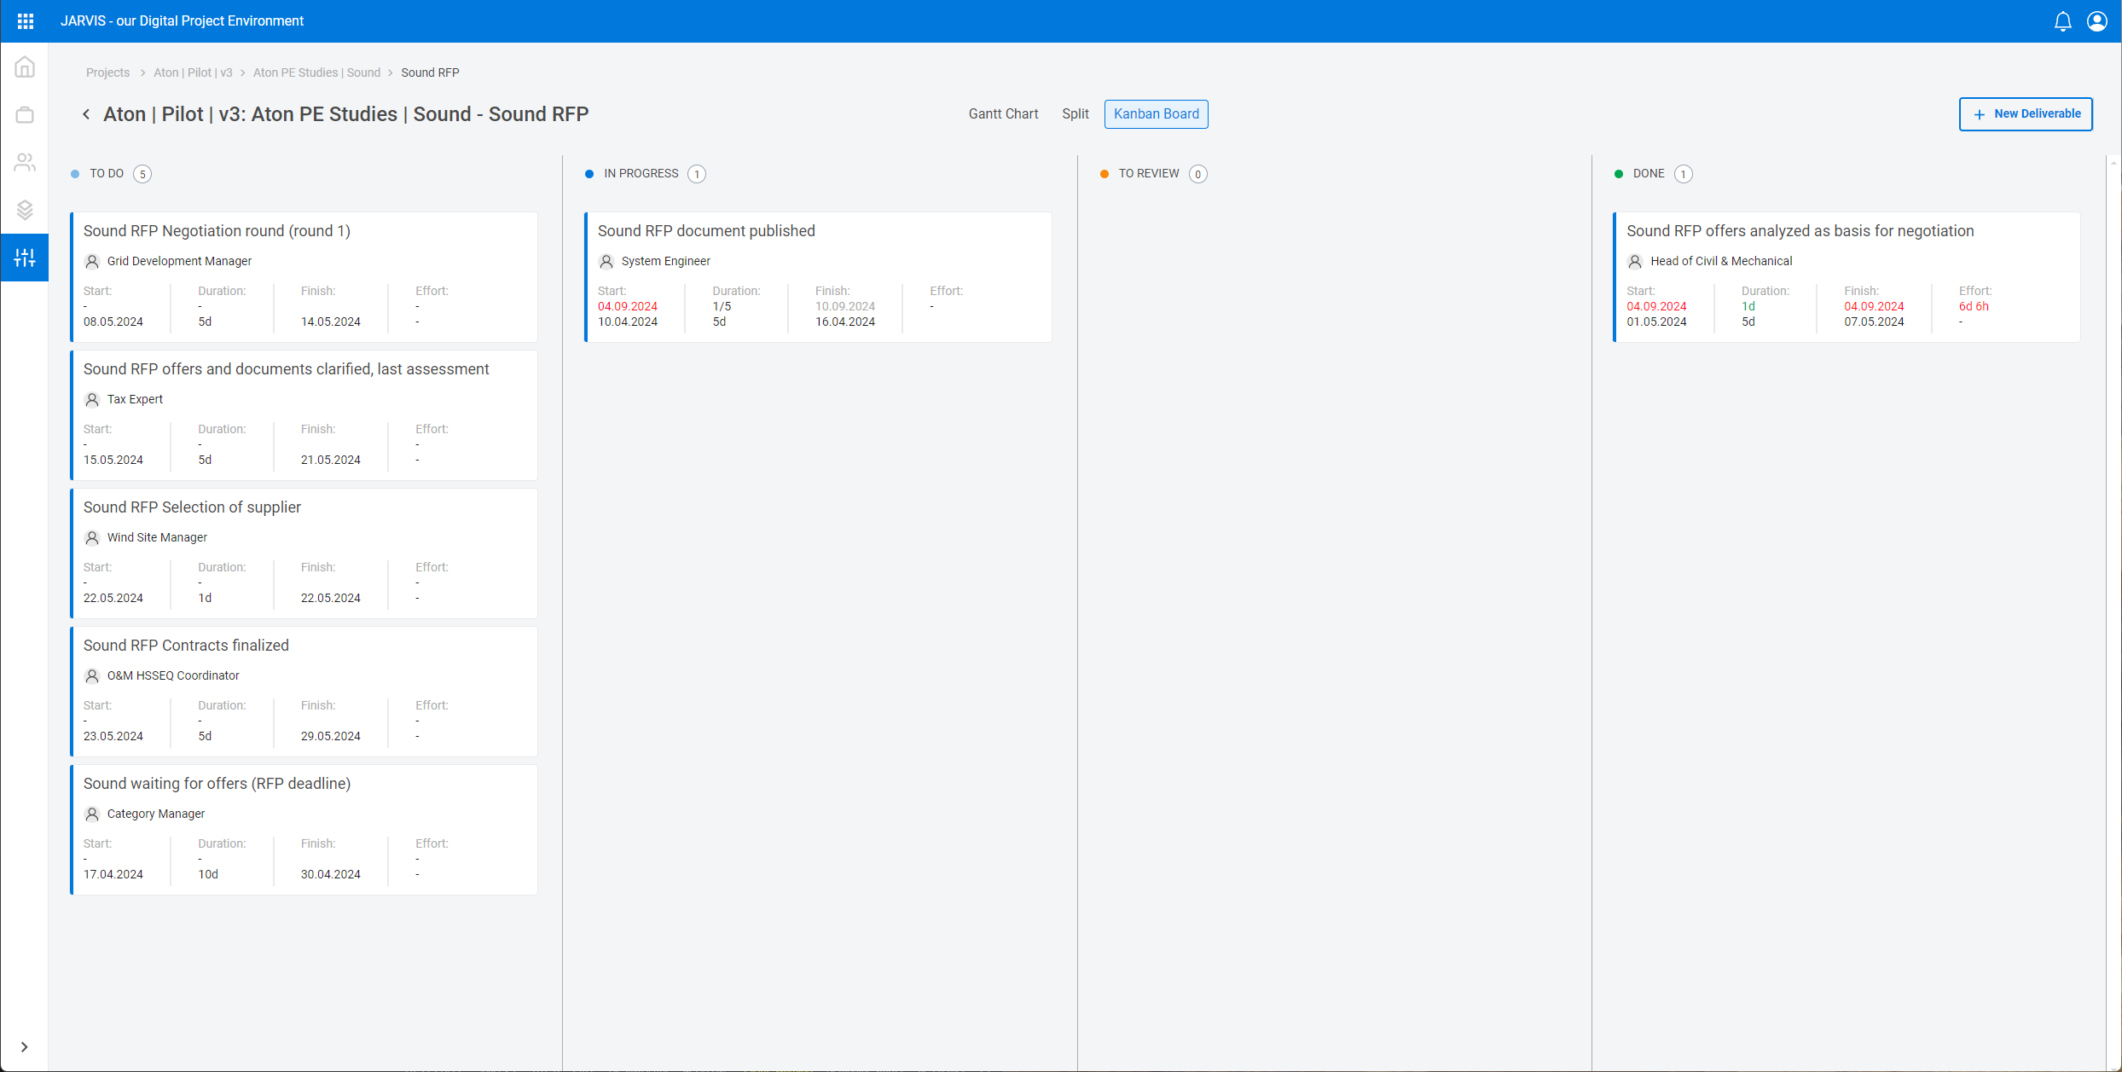The image size is (2122, 1072).
Task: Open Sound RFP Negotiation round card
Action: [x=304, y=277]
